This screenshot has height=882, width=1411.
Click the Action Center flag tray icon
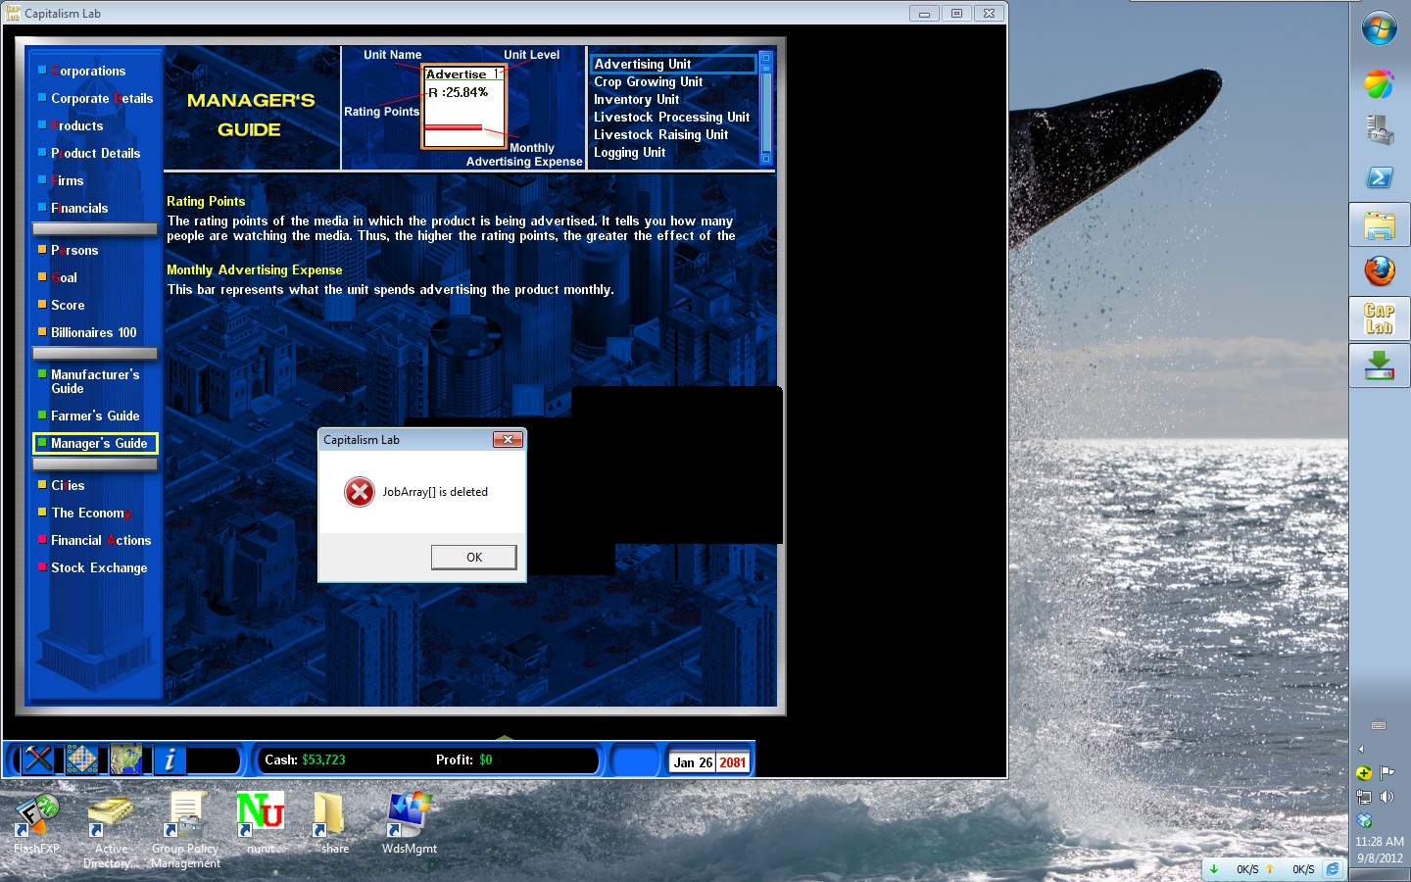(1387, 772)
